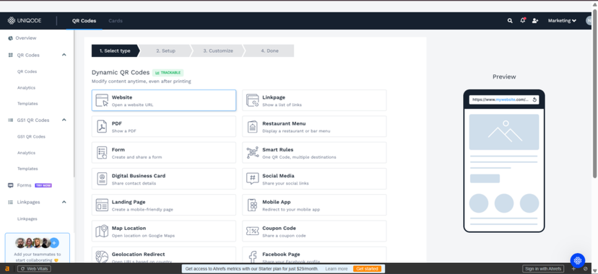Open the blue help chat widget
This screenshot has height=274, width=598.
point(578,261)
